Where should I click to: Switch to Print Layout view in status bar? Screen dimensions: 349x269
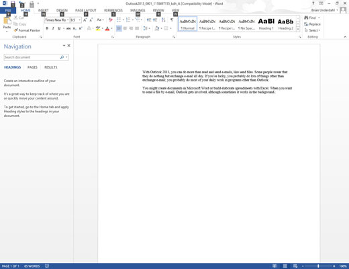[x=285, y=266]
